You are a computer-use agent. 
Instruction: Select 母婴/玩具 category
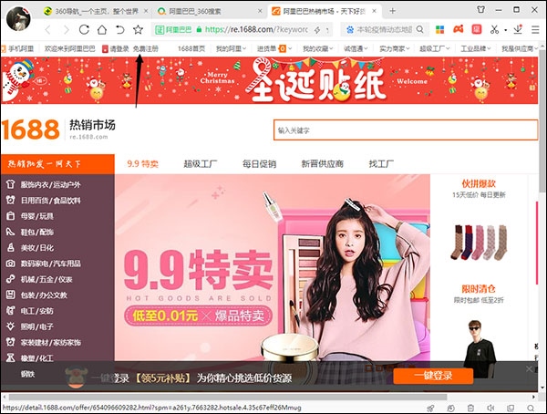pos(37,216)
